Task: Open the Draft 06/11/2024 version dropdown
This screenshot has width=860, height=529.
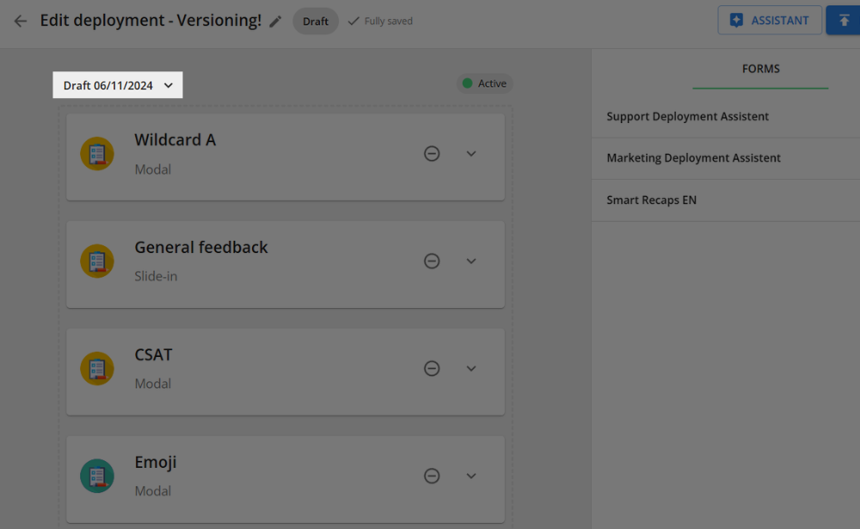Action: tap(117, 84)
